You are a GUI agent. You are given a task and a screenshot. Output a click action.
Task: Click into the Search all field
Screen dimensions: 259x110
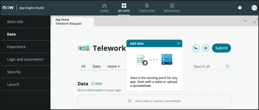(x=208, y=66)
